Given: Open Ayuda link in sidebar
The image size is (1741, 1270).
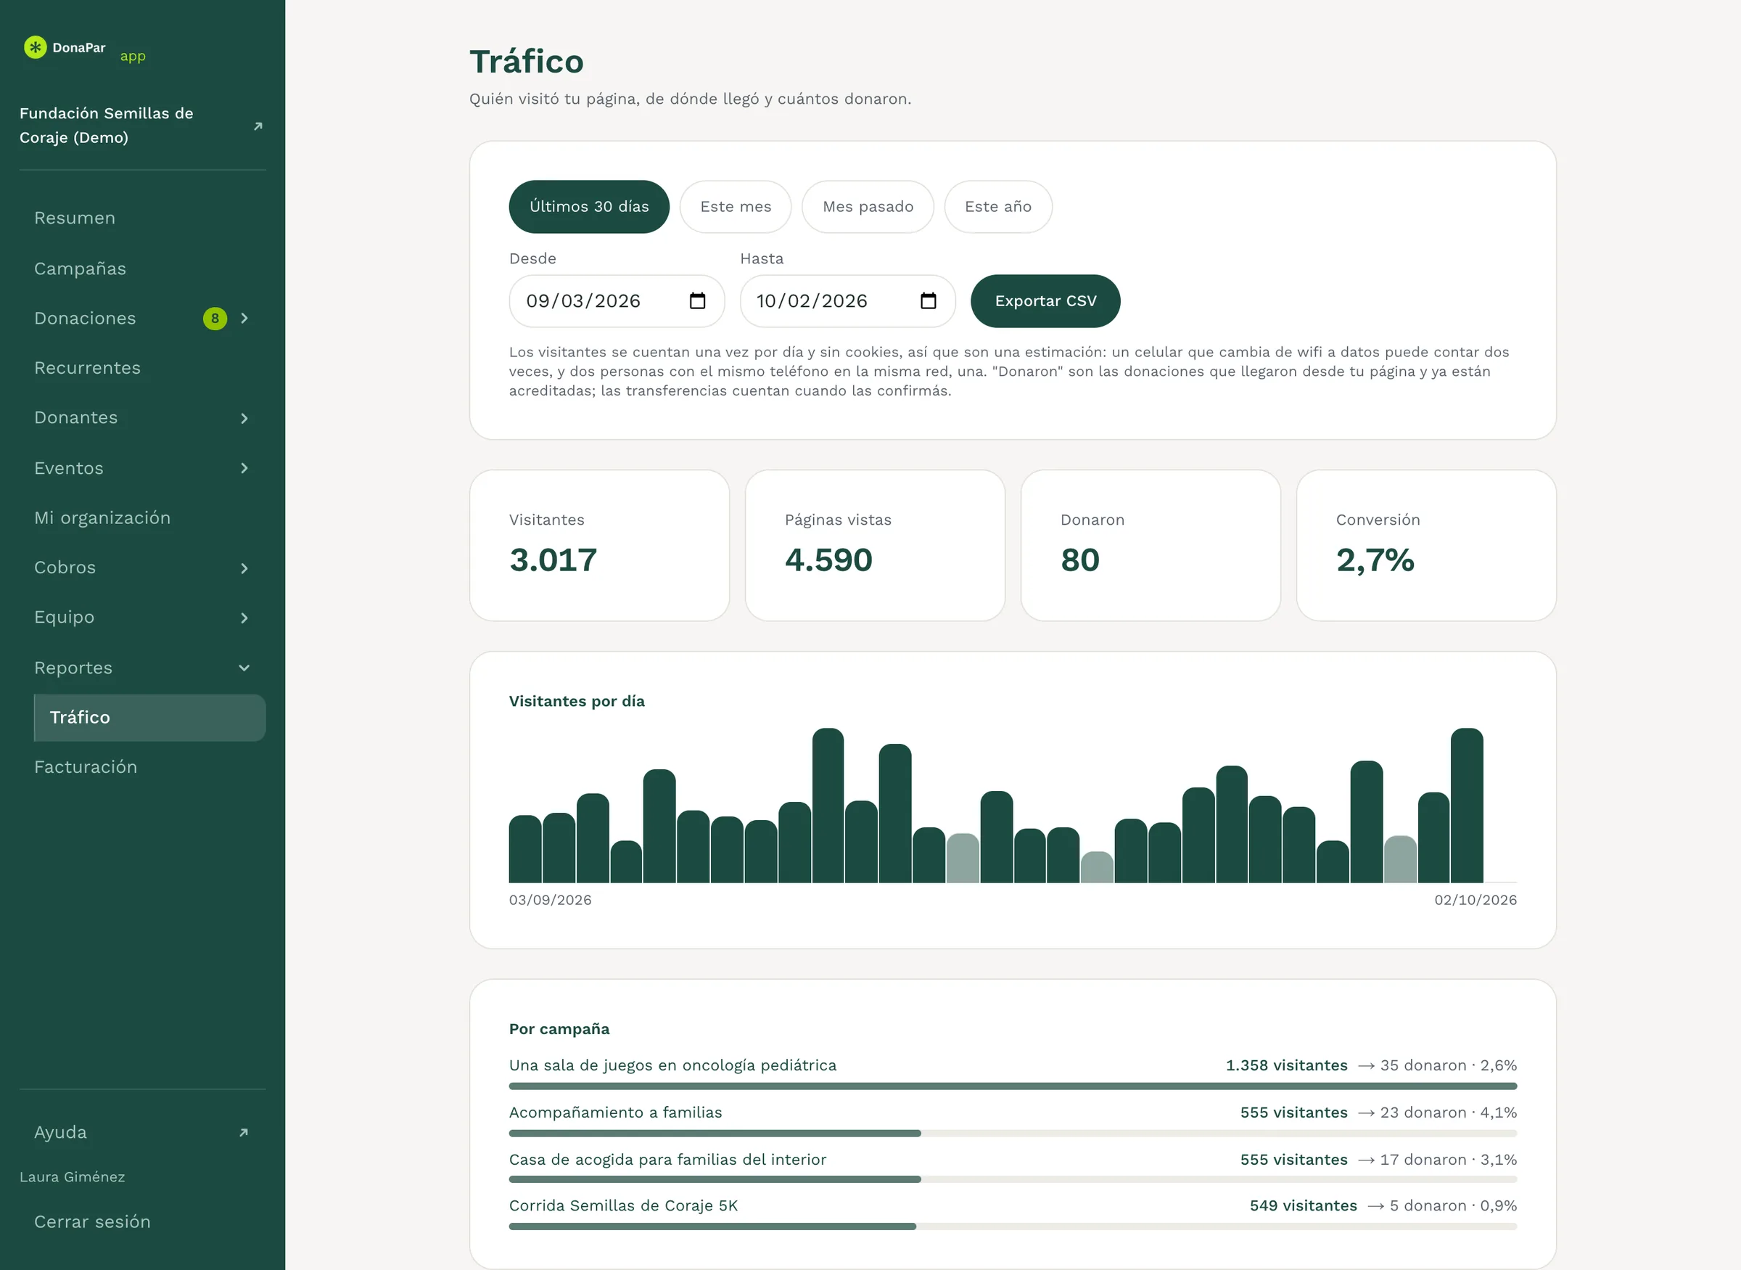Looking at the screenshot, I should pyautogui.click(x=60, y=1132).
